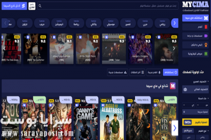211x140 pixels.
Task: Open the أفلام sidebar section
Action: point(195,27)
